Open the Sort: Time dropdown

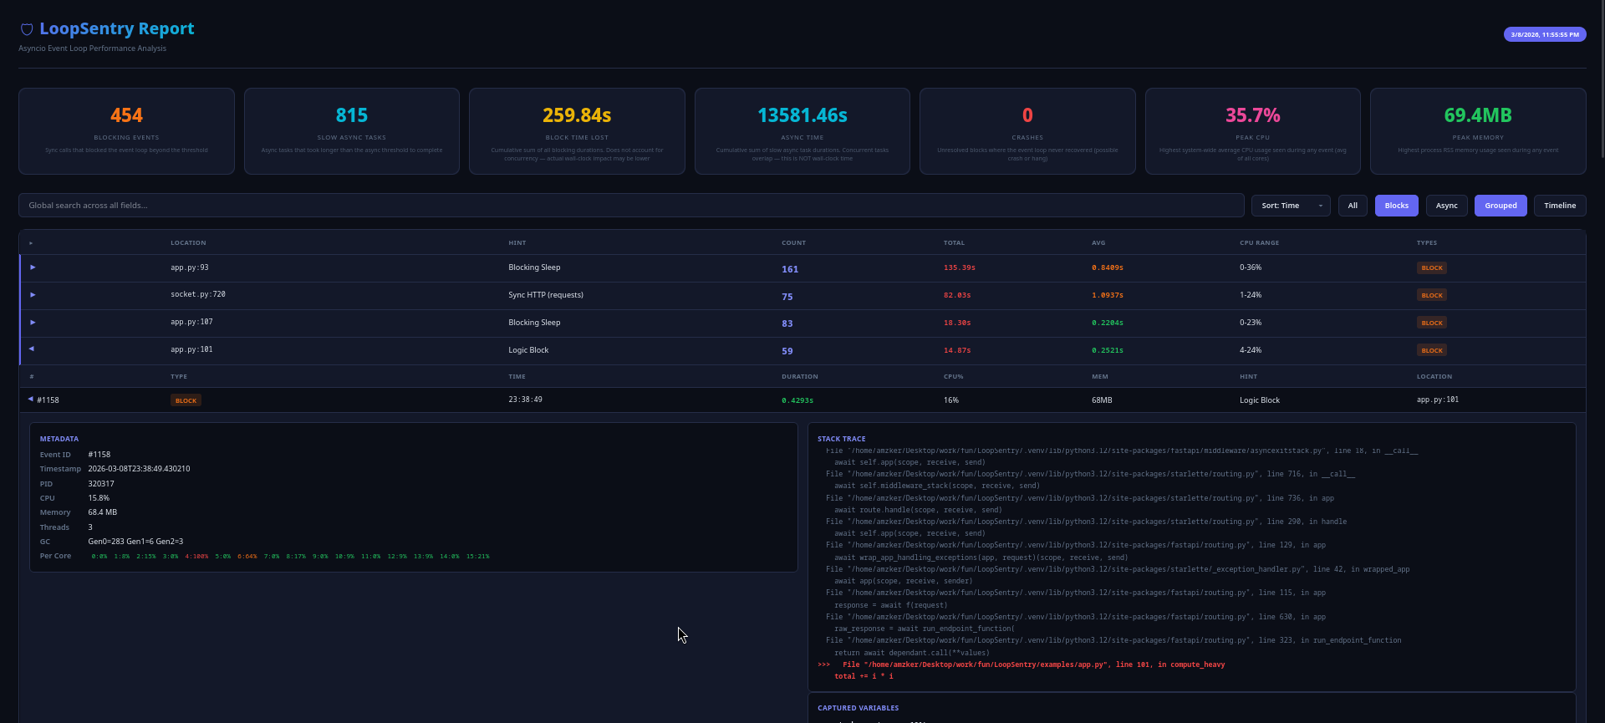point(1291,206)
